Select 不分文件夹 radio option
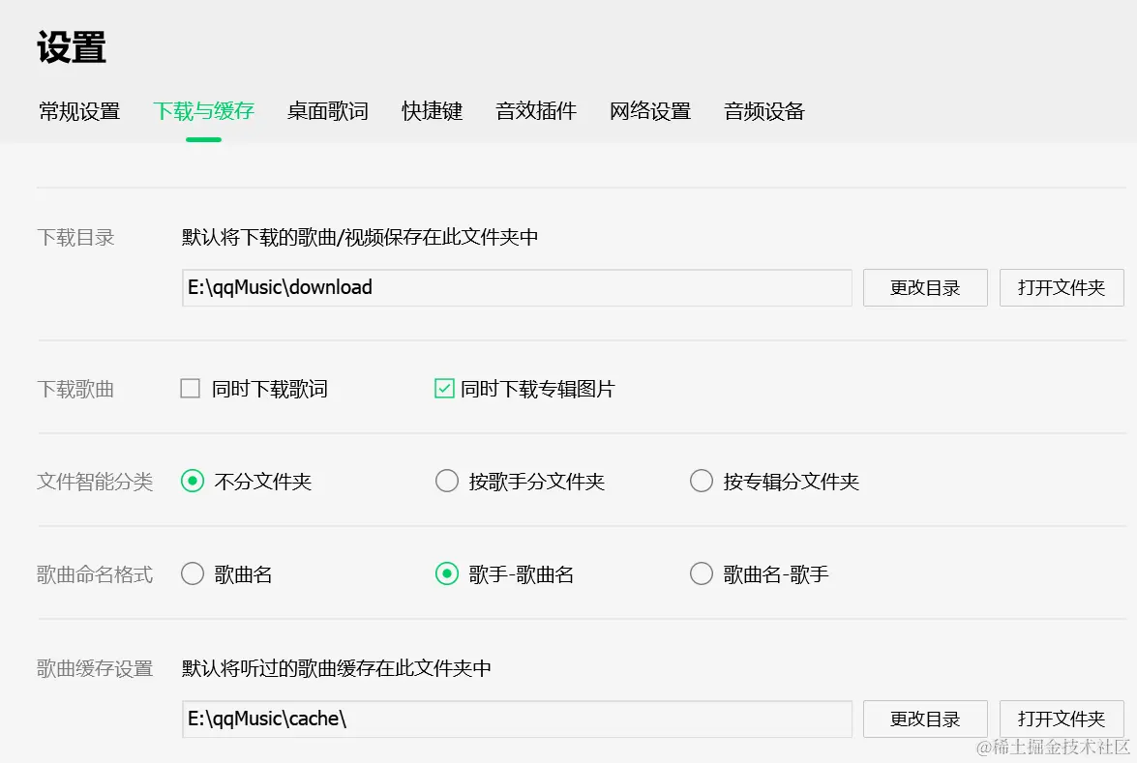Screen dimensions: 1137x763 click(193, 481)
